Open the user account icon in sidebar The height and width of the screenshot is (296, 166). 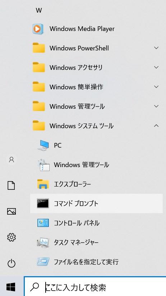(x=11, y=160)
